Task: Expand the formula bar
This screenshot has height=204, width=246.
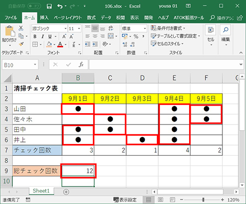Action: [x=241, y=65]
